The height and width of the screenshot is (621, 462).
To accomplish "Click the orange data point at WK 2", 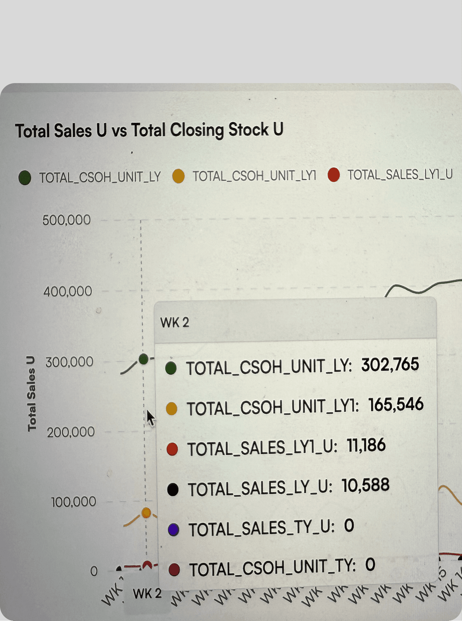I will coord(146,513).
